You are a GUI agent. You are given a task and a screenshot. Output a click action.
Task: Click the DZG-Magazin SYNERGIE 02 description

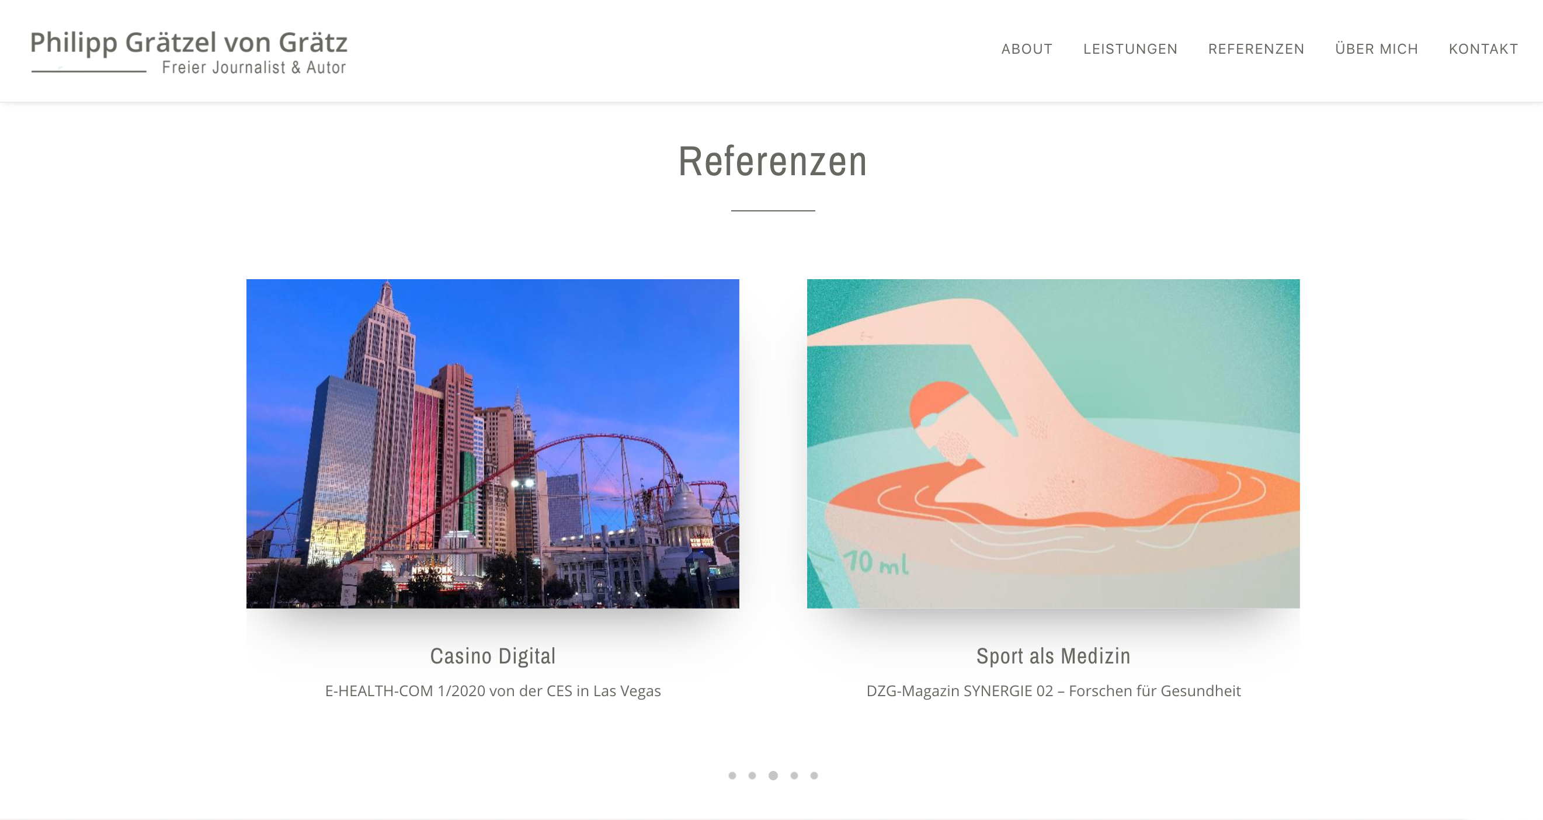click(x=1054, y=690)
